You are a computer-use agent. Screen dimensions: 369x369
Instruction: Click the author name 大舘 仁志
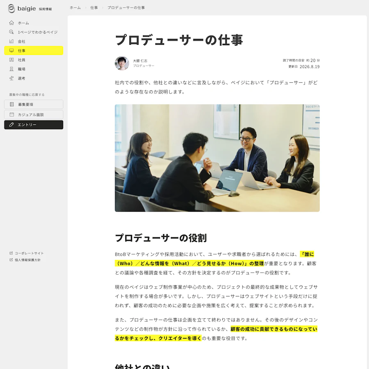tap(140, 61)
